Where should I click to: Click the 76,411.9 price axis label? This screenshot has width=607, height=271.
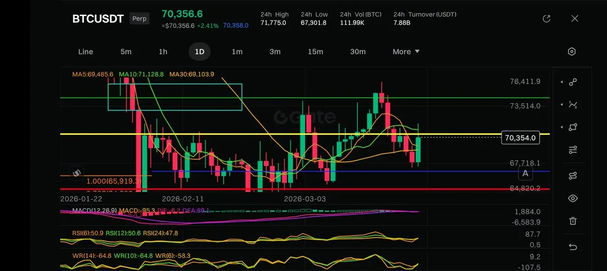525,81
